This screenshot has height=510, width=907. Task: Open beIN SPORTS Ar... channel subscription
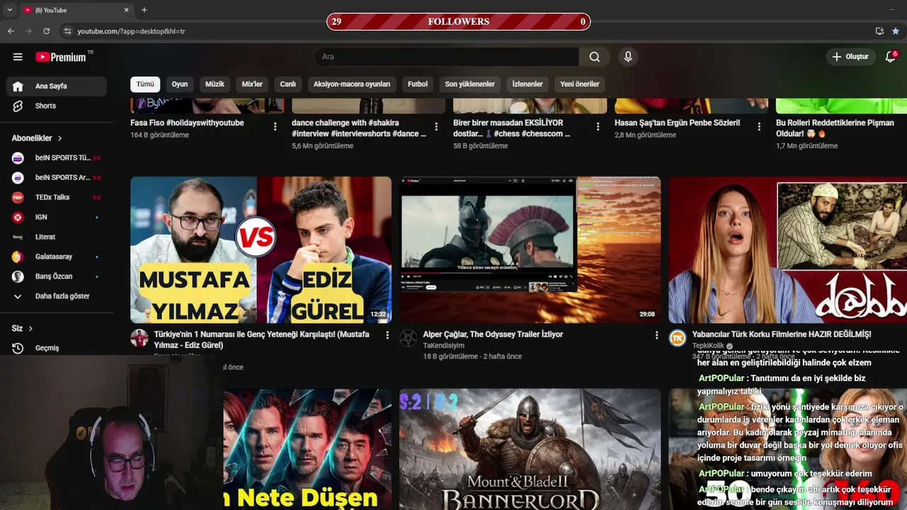[57, 177]
